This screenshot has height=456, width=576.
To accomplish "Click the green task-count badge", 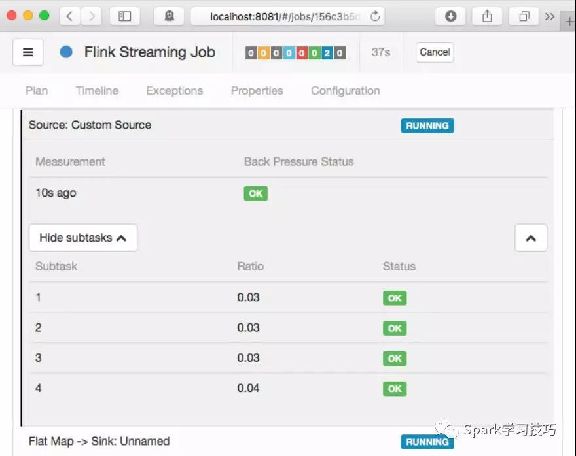I will point(314,53).
